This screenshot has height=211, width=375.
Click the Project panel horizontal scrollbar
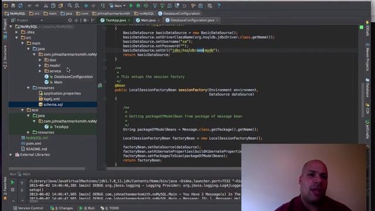click(47, 169)
